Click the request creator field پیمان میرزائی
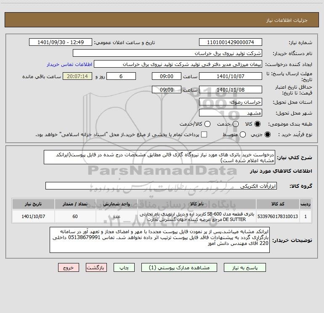This screenshot has width=324, height=313. click(178, 64)
